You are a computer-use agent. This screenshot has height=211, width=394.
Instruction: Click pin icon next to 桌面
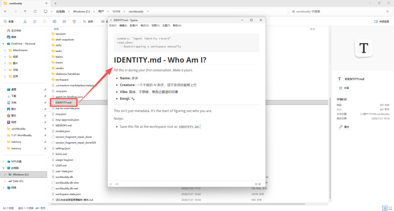click(45, 90)
